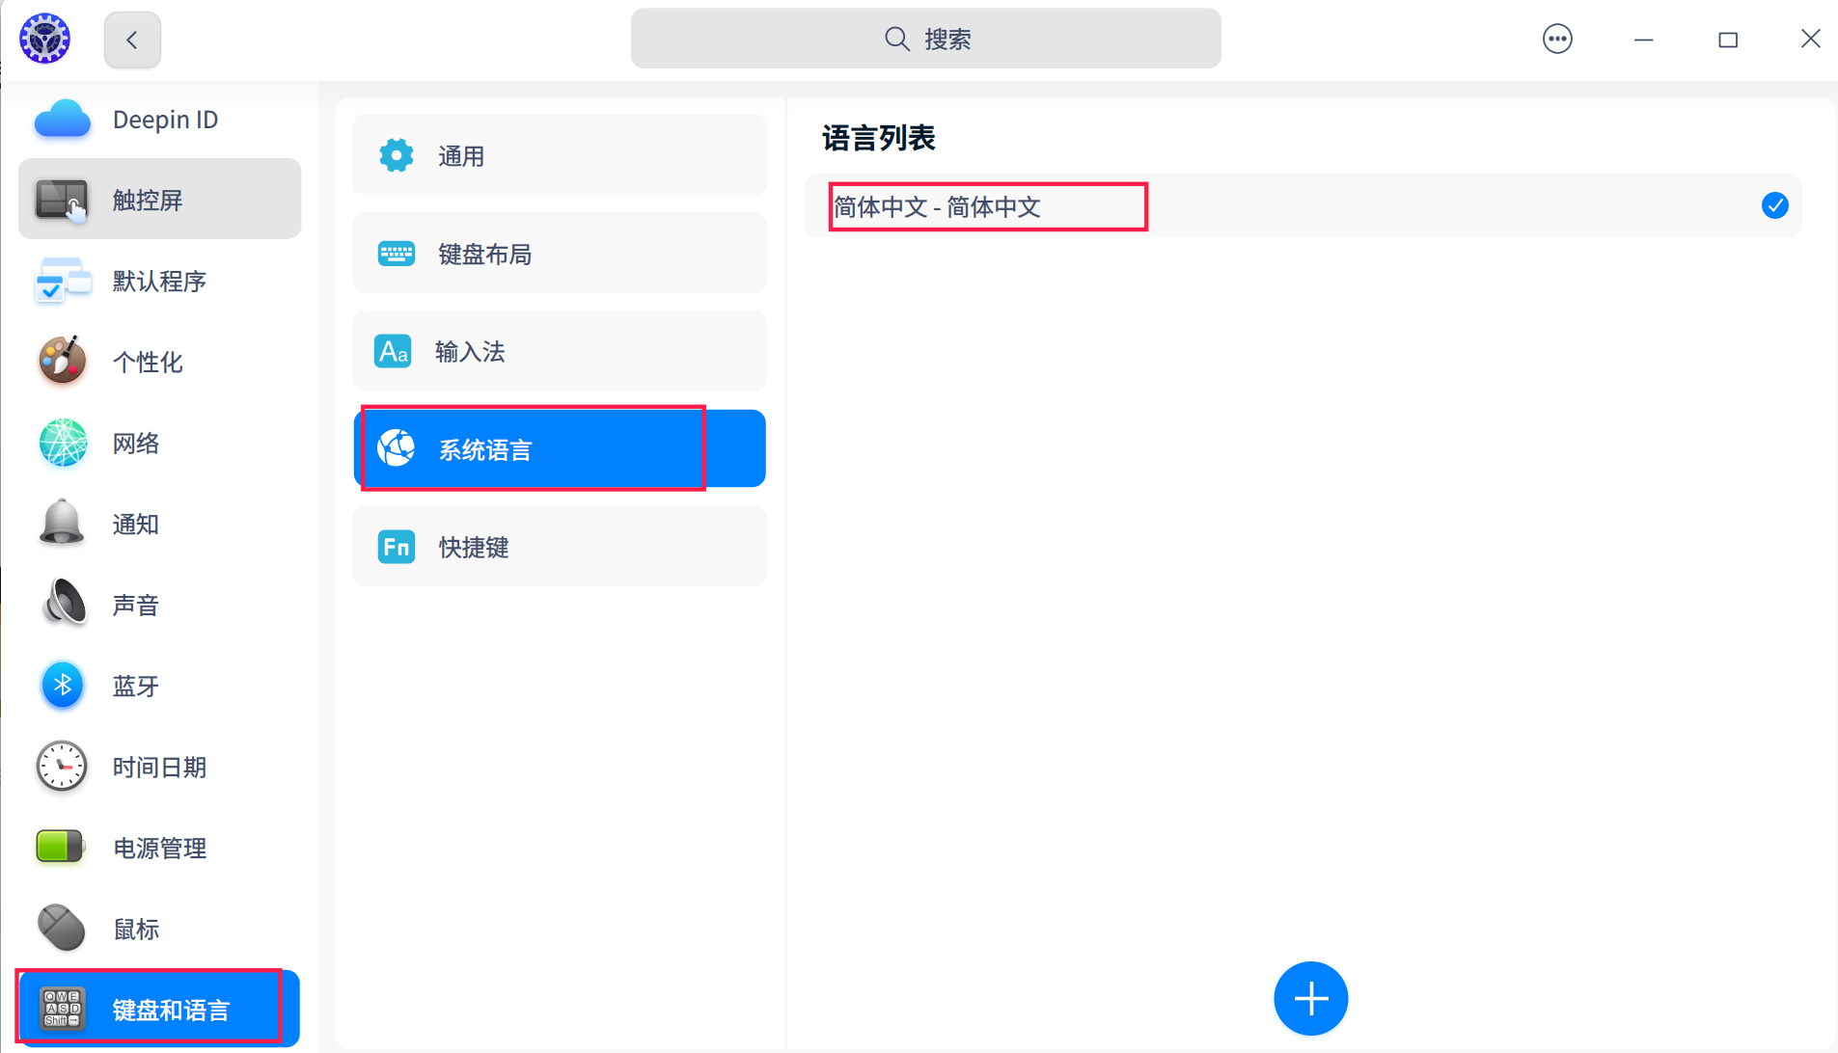
Task: Open the 通用 general settings section
Action: coord(560,155)
